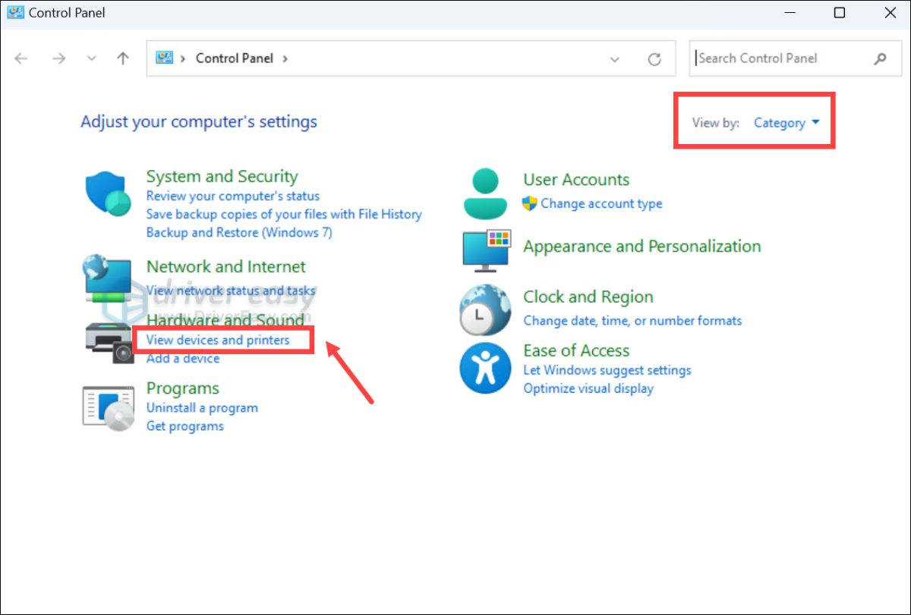Expand the recent locations chevron
This screenshot has width=911, height=615.
point(92,58)
